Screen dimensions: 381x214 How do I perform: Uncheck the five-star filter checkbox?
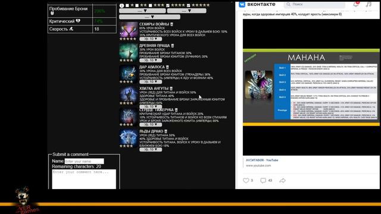188,5
